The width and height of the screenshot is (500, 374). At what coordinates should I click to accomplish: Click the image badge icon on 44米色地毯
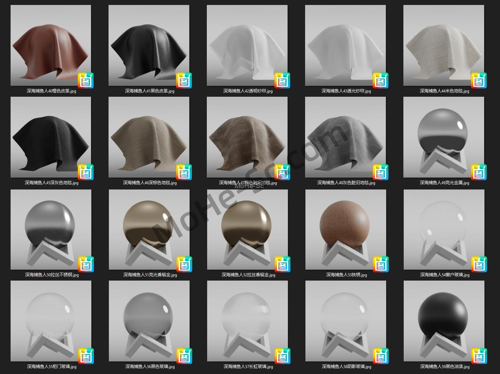point(479,80)
